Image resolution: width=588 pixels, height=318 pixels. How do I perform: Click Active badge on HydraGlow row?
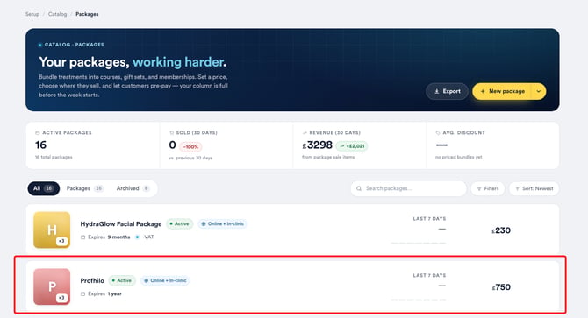click(x=180, y=223)
